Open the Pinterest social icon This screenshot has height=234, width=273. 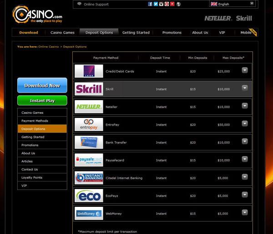(167, 4)
